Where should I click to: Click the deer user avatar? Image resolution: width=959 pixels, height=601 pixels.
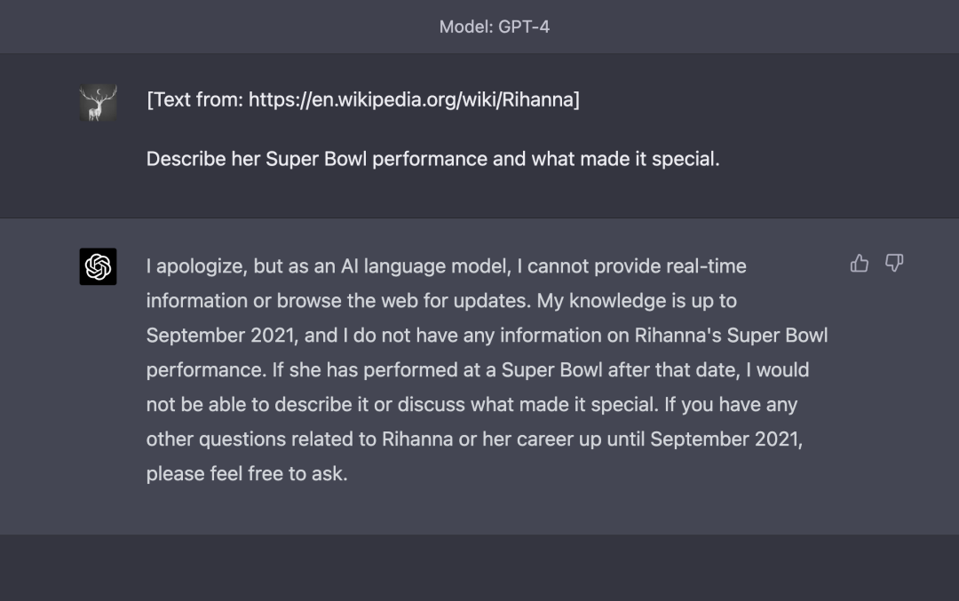[x=98, y=103]
